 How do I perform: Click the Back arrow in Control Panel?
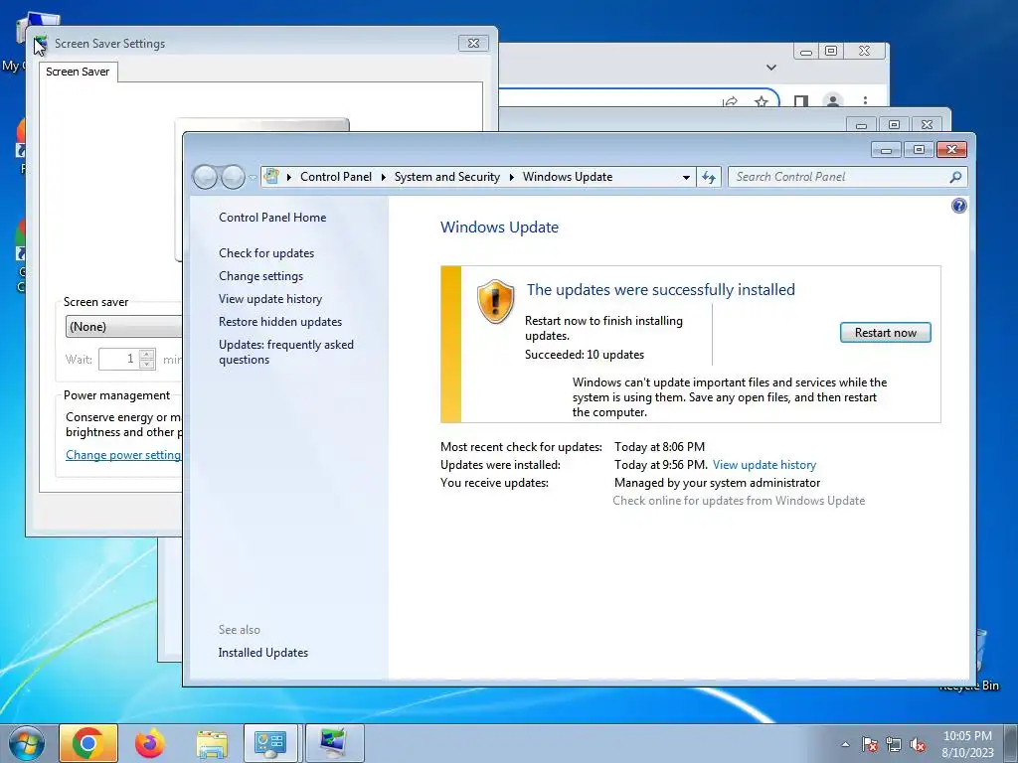(205, 177)
